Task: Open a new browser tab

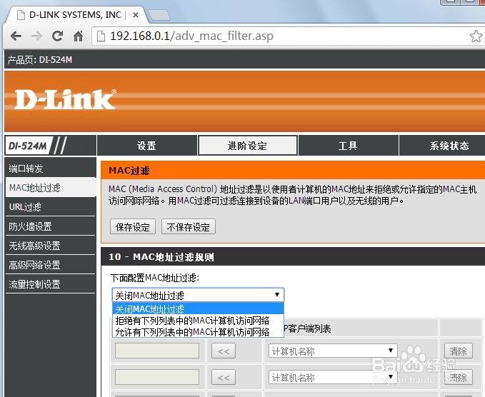Action: coord(159,15)
